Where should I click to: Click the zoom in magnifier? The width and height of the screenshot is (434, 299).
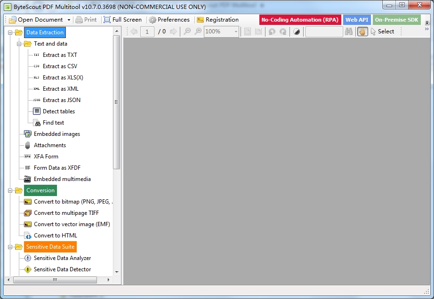198,31
